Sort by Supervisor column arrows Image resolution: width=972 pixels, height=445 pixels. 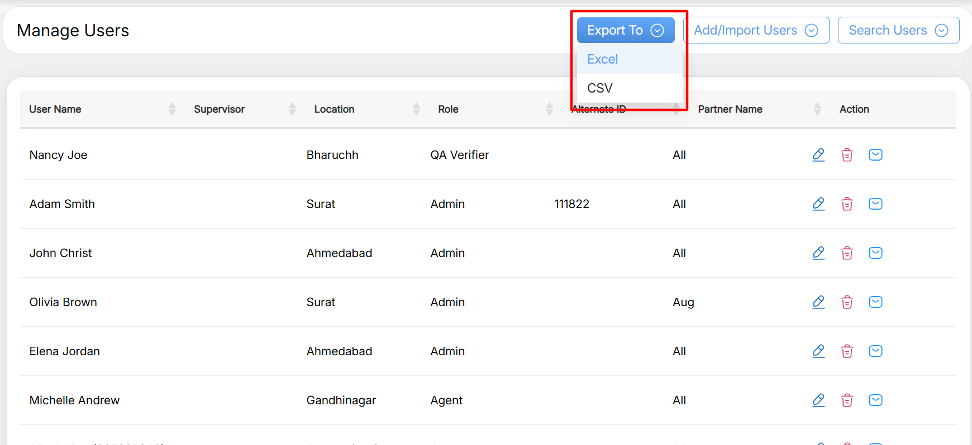click(292, 109)
